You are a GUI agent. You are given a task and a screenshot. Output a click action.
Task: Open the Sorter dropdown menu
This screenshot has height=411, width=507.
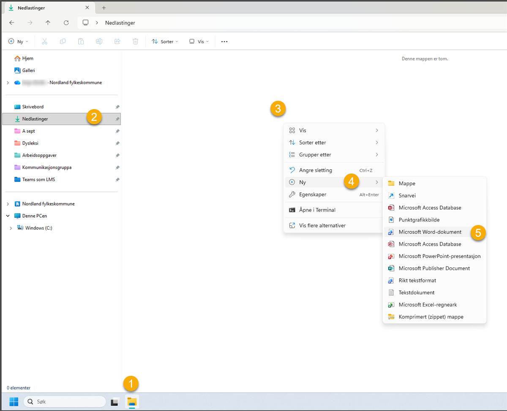[165, 41]
